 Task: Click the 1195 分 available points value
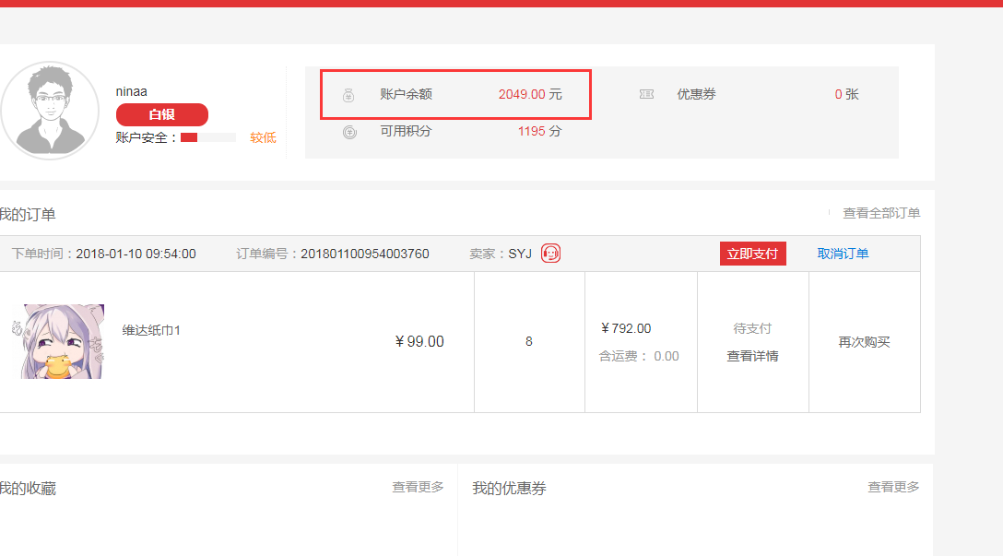[x=539, y=132]
